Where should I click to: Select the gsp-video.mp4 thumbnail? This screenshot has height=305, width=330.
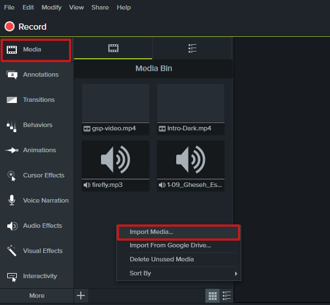(x=116, y=103)
